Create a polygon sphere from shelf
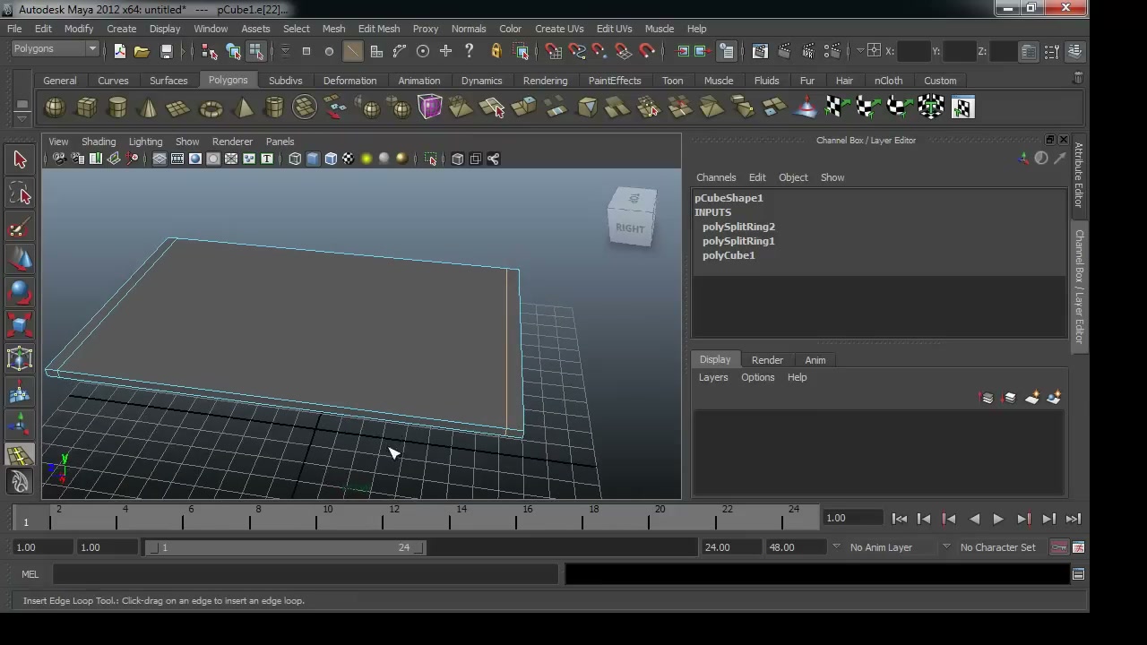 [x=55, y=108]
